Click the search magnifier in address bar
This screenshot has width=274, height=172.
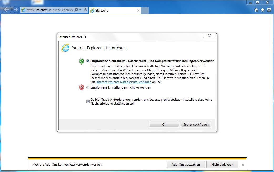coord(76,10)
